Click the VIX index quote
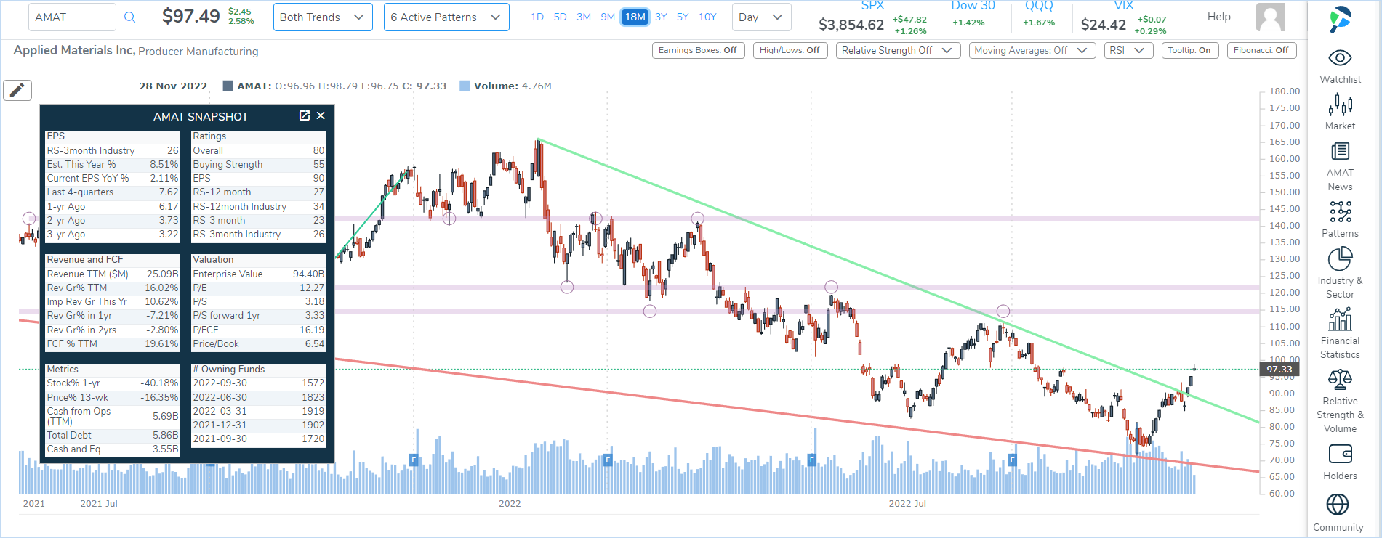This screenshot has height=538, width=1382. [x=1123, y=19]
